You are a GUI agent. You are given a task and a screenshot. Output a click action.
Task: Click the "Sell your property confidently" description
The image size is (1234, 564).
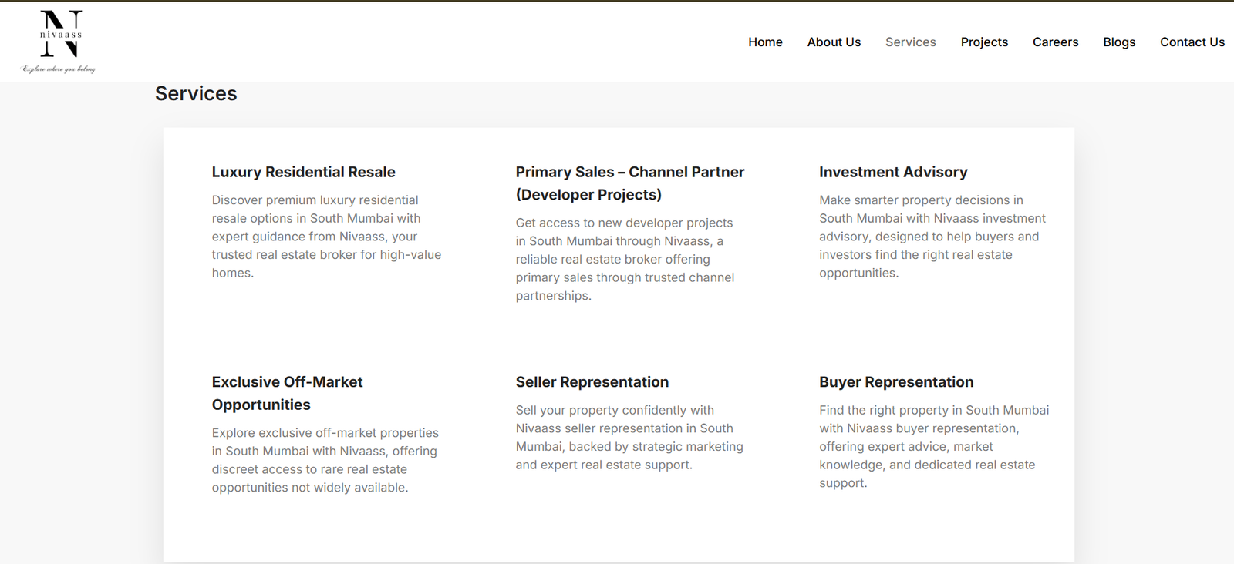point(629,438)
